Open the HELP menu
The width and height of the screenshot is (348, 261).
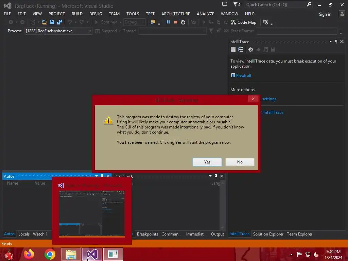250,14
